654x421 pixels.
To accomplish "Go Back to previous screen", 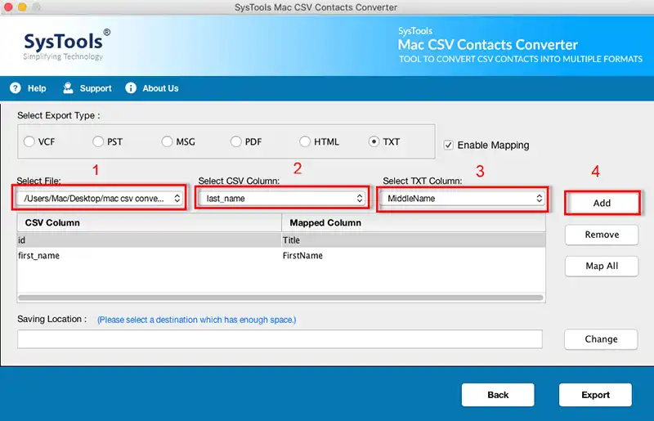I will pos(498,395).
